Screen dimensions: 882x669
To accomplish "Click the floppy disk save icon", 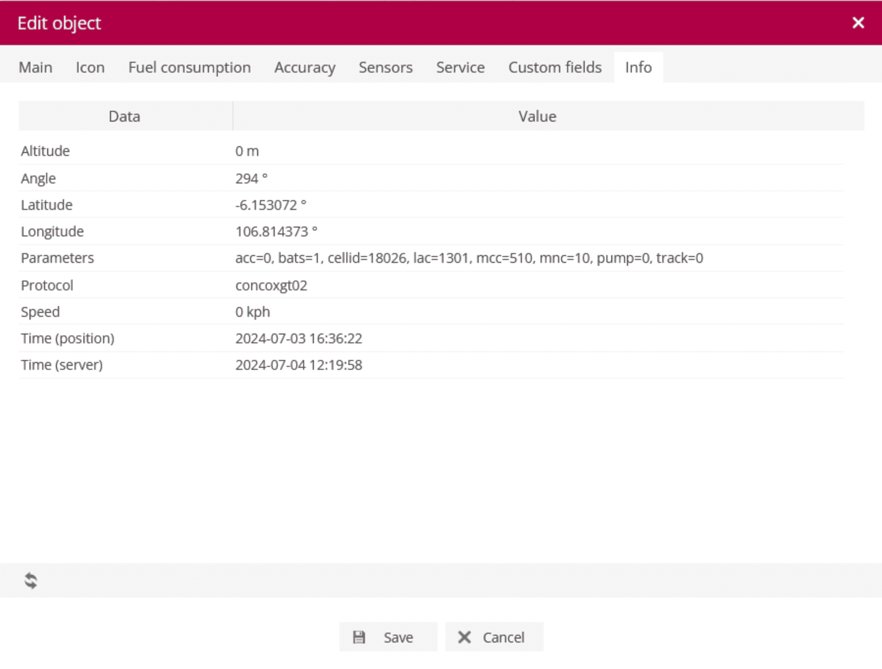I will point(359,637).
